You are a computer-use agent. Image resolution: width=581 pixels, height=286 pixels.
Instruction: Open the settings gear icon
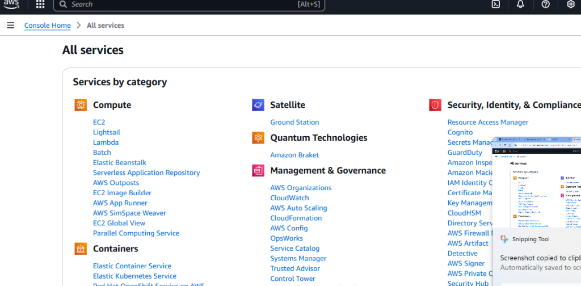(x=571, y=5)
